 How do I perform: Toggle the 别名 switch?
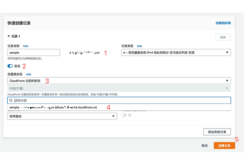[10, 66]
